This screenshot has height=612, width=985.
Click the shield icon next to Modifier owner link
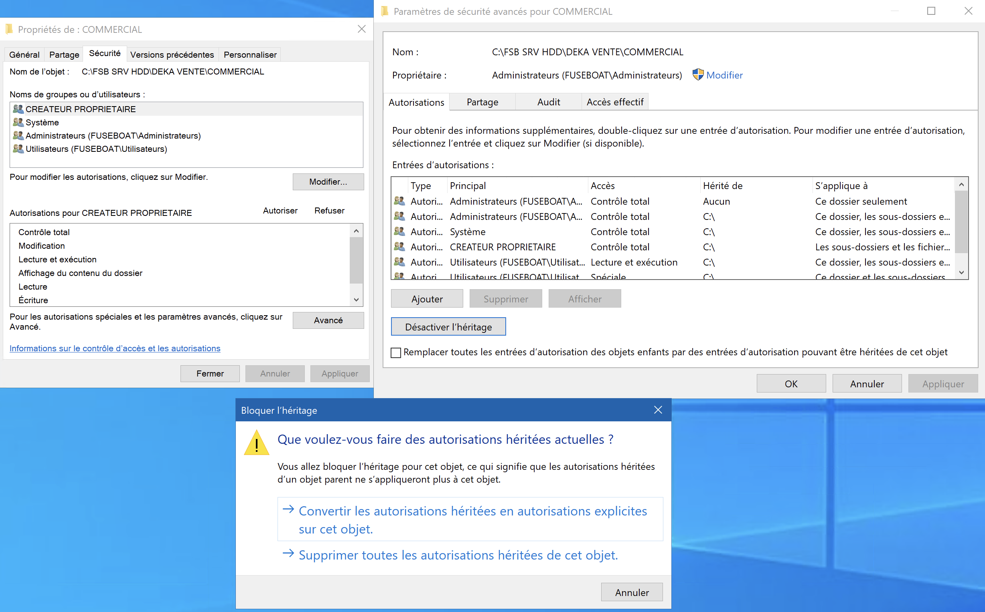(698, 75)
